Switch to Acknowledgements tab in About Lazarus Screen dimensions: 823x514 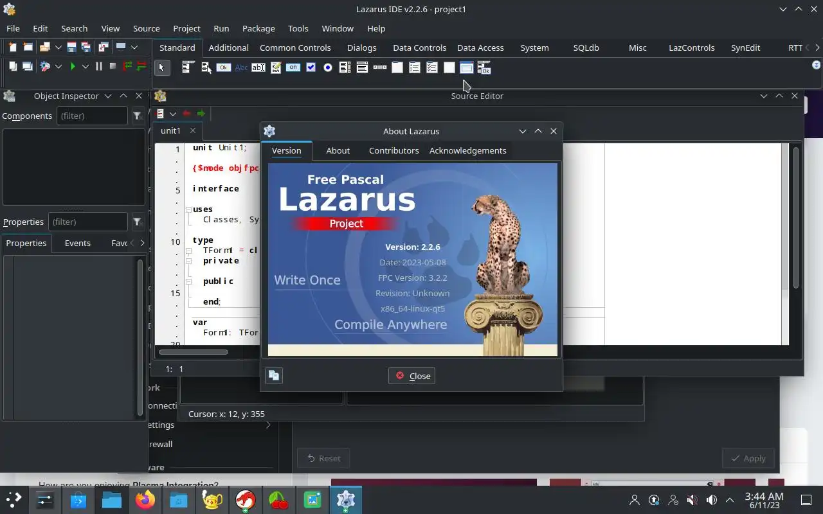pos(467,150)
